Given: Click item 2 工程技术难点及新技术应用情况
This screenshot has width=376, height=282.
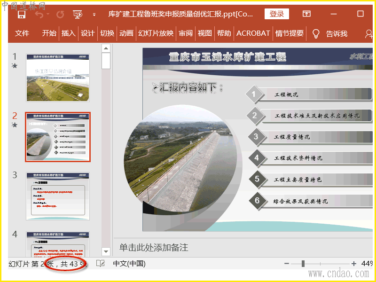Looking at the screenshot, I should 317,116.
